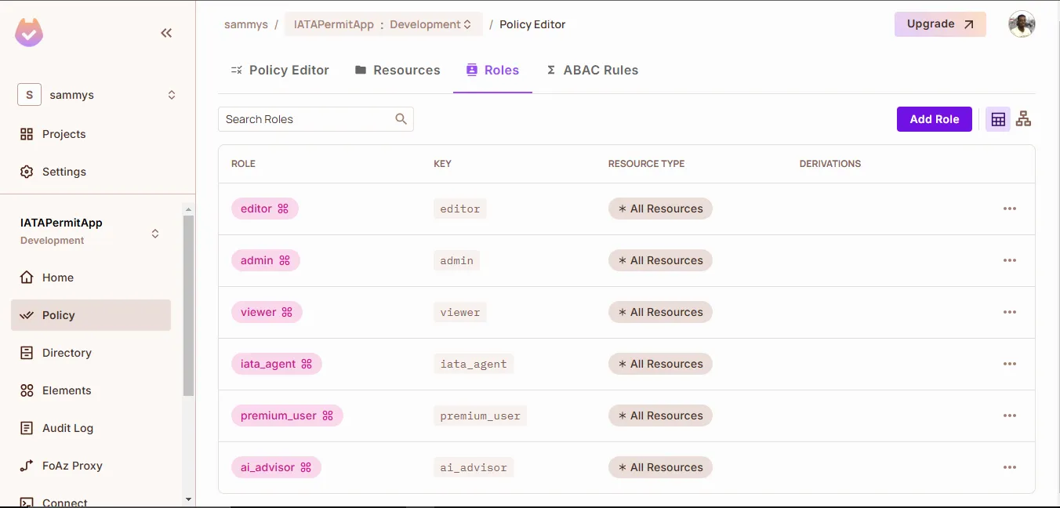Screen dimensions: 1060x508
Task: Click the Permit logo icon
Action: [x=29, y=32]
